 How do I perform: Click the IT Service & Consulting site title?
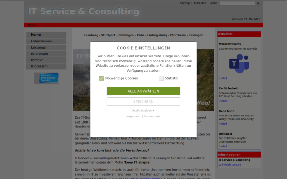pyautogui.click(x=84, y=11)
